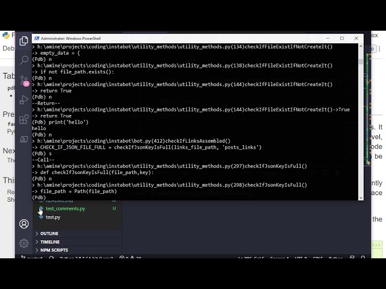Maximize the PowerShell window
Viewport: 386px width, 289px height.
click(x=342, y=39)
